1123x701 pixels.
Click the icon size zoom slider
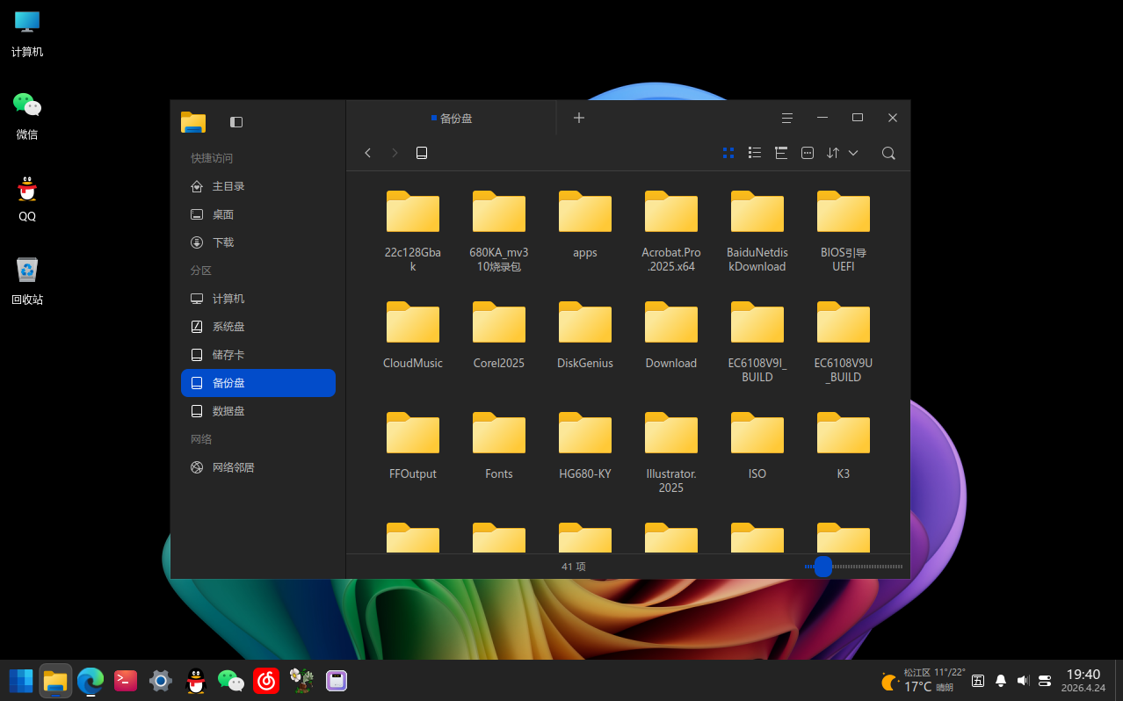(x=822, y=567)
